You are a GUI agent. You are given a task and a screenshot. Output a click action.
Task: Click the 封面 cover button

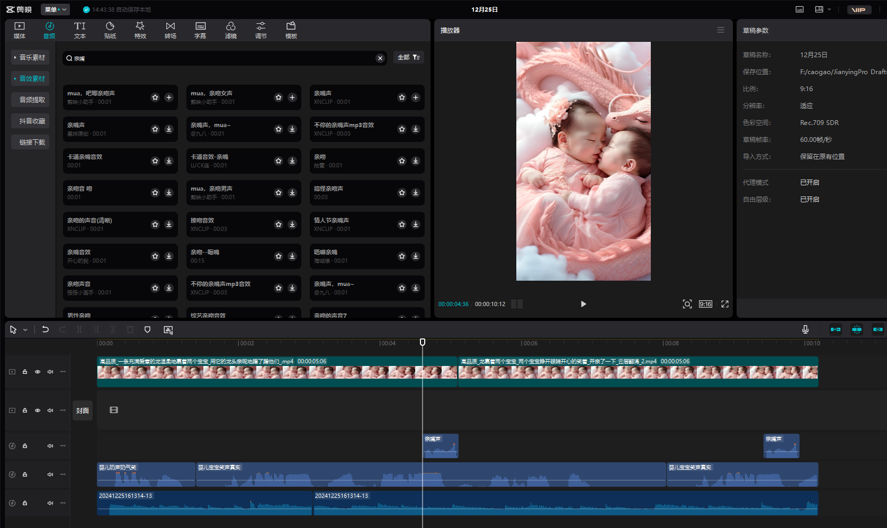pyautogui.click(x=83, y=410)
